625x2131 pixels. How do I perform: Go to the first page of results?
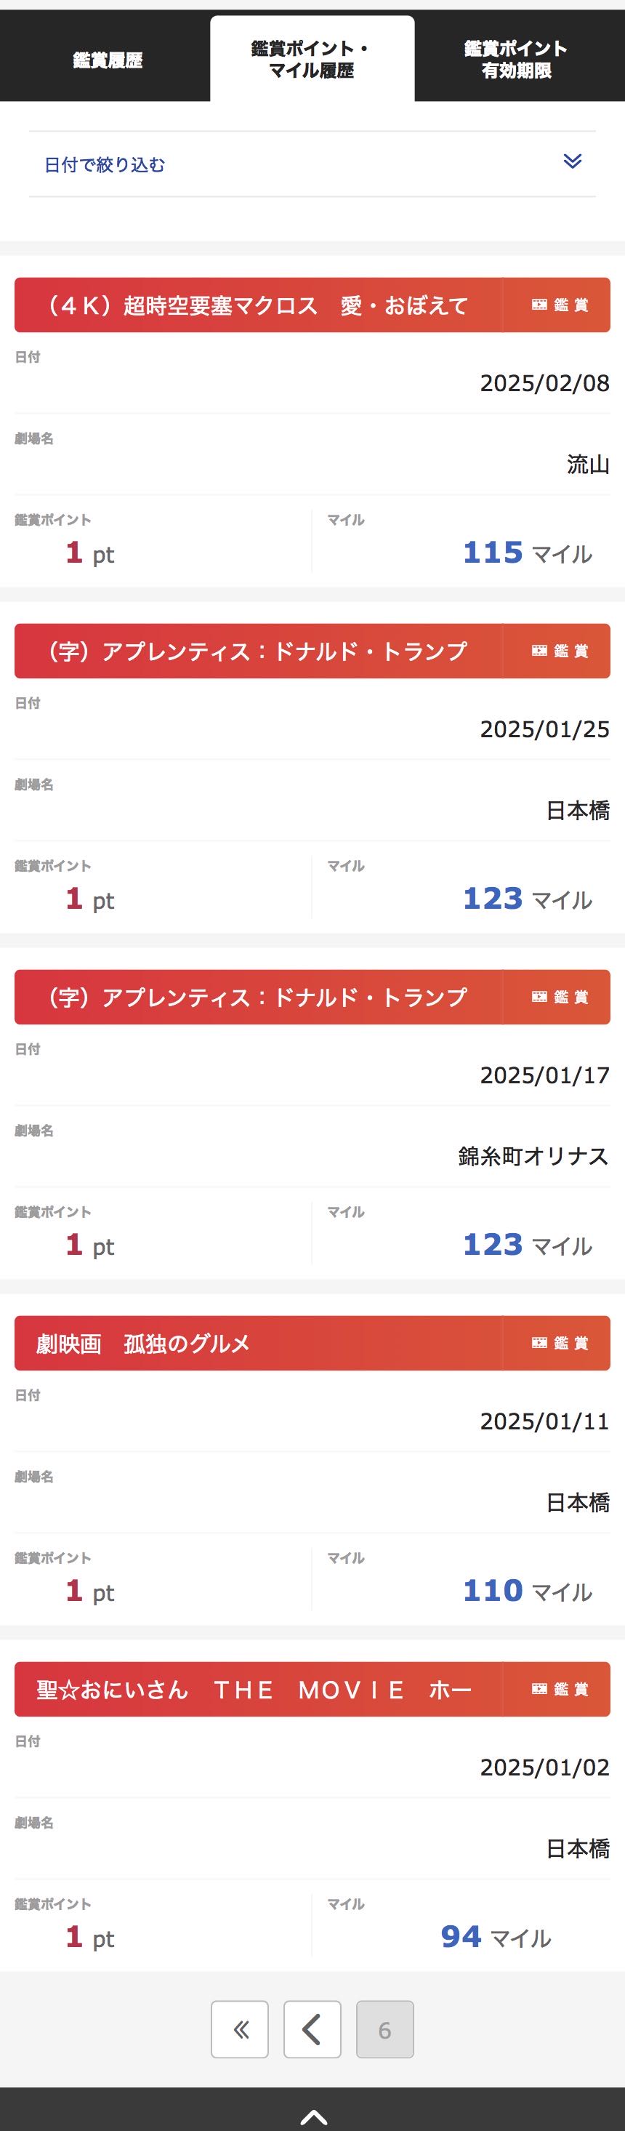coord(240,2028)
